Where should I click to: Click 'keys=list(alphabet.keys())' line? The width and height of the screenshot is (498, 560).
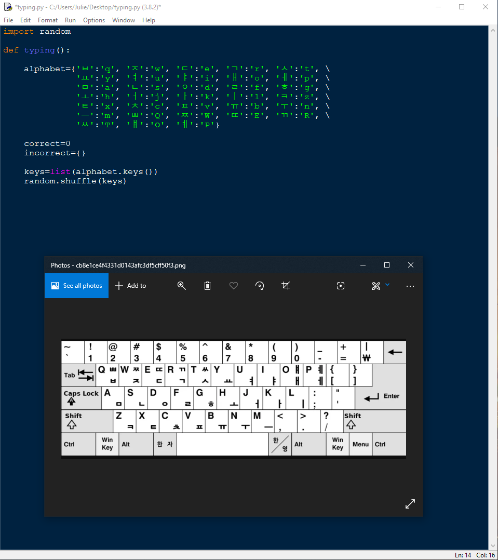tap(91, 172)
